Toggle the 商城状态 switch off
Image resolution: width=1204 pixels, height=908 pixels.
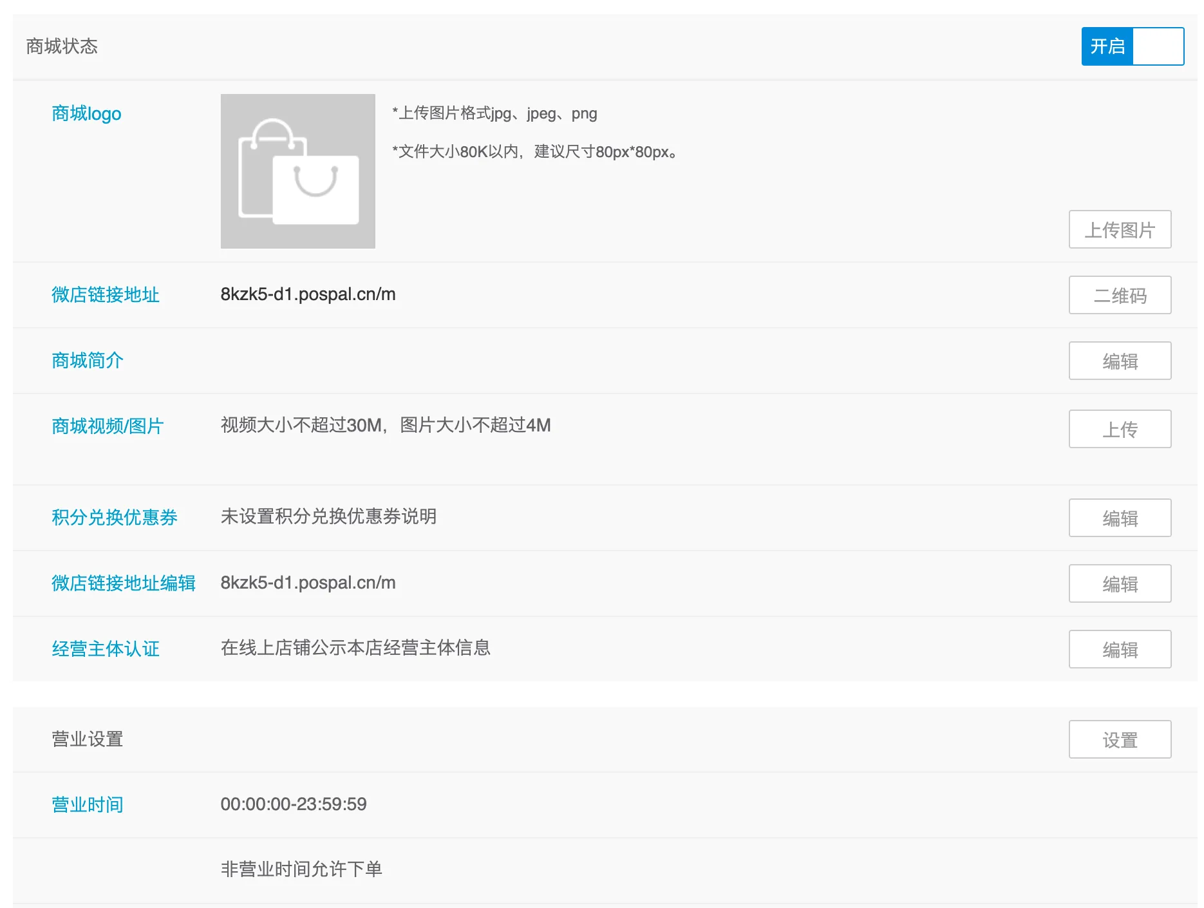[1158, 46]
